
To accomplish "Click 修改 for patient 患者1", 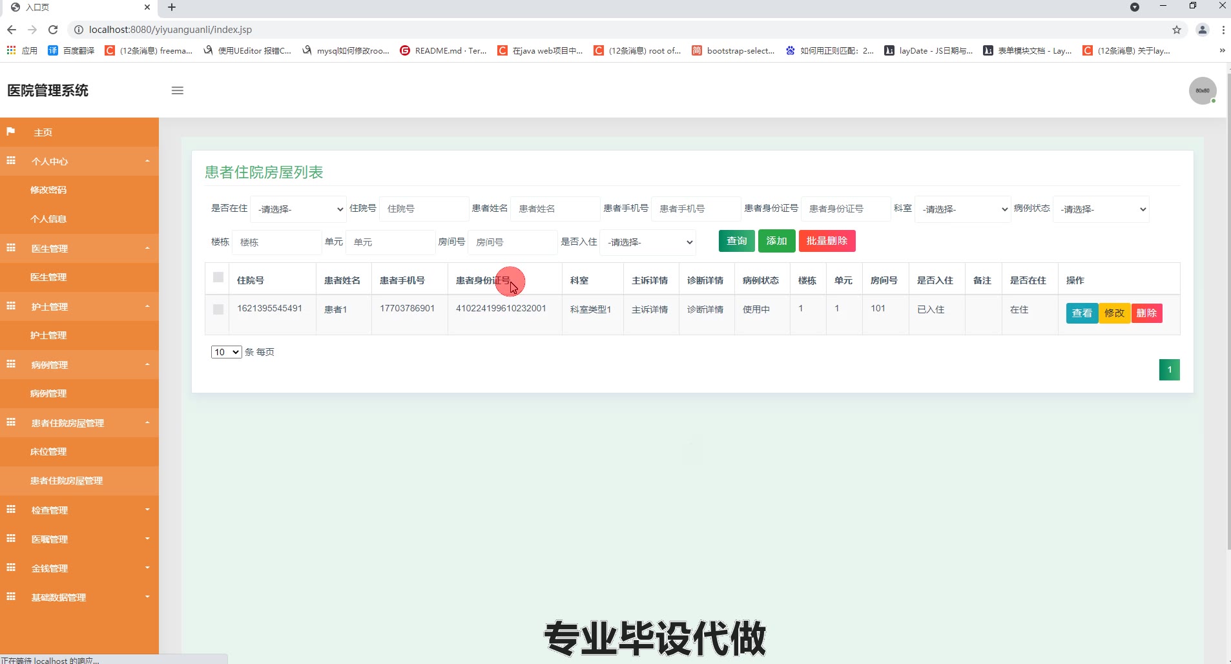I will (1114, 313).
